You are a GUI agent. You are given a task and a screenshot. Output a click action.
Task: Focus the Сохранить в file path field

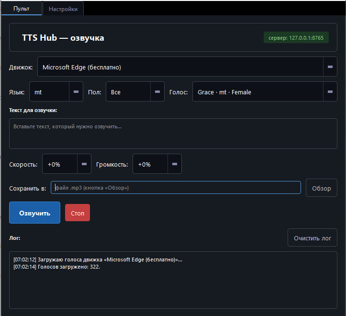(x=176, y=188)
